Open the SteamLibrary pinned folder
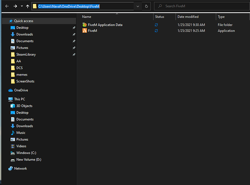The height and width of the screenshot is (185, 250). 26,54
